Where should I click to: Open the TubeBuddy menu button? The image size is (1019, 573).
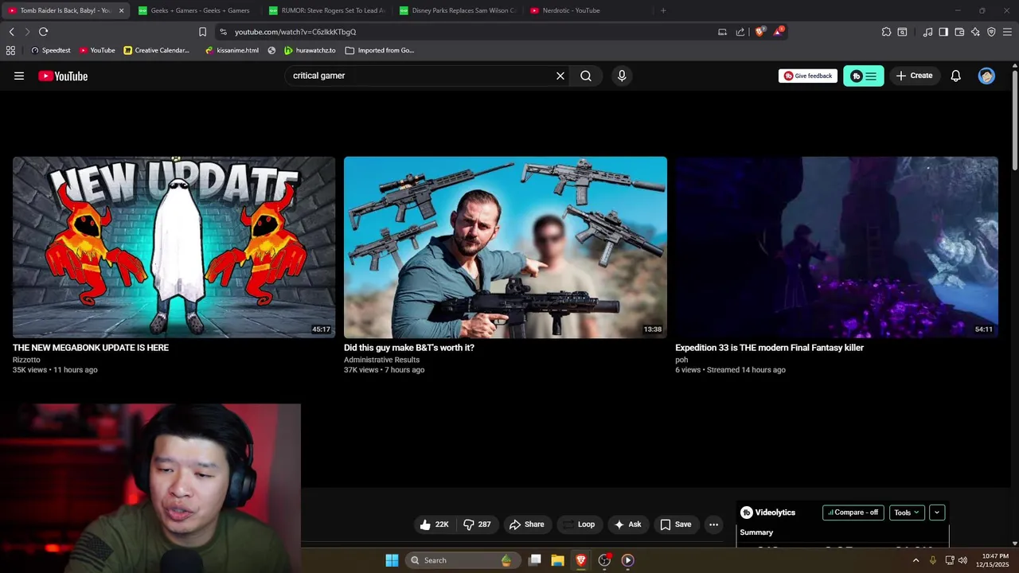point(864,76)
